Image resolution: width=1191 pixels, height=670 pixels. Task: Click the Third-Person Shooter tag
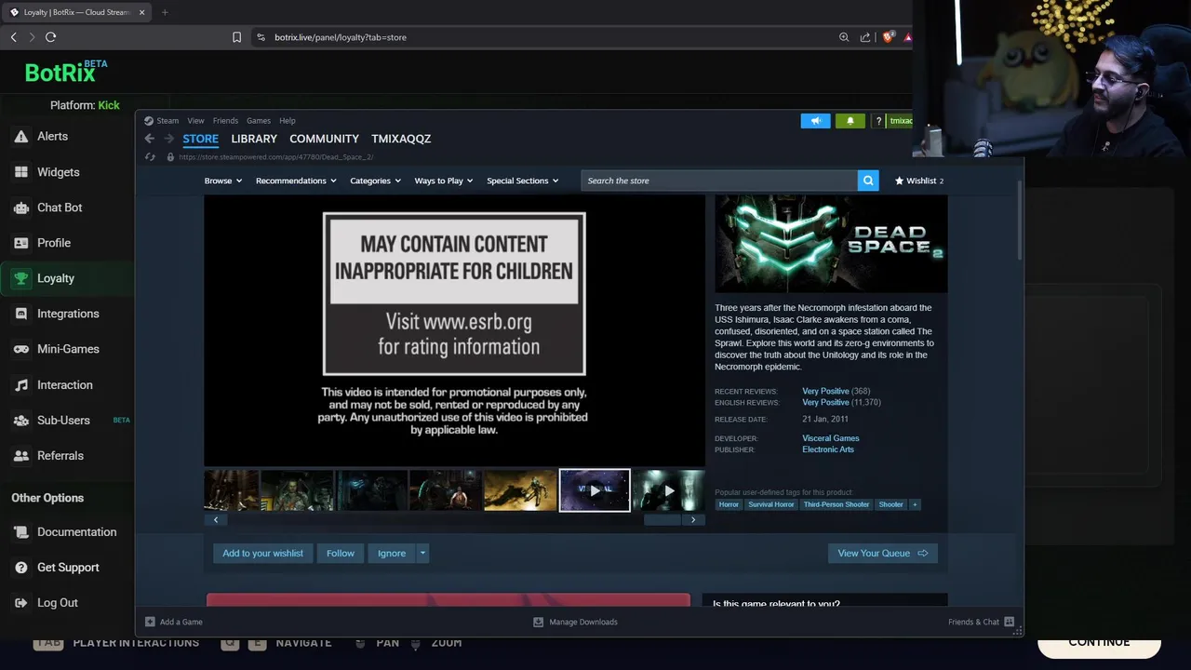(x=836, y=504)
